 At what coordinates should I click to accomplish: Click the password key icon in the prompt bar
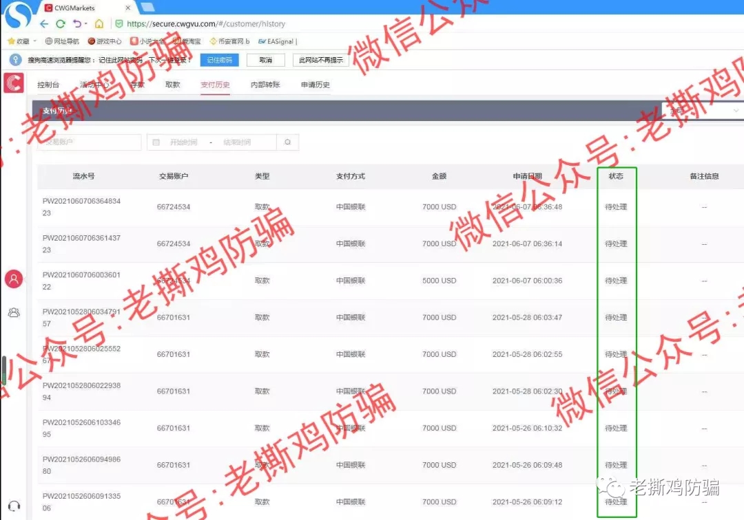[16, 60]
